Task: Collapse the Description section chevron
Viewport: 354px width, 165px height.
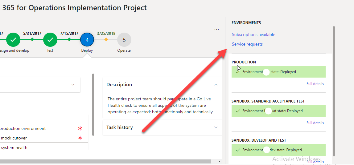Action: 216,85
